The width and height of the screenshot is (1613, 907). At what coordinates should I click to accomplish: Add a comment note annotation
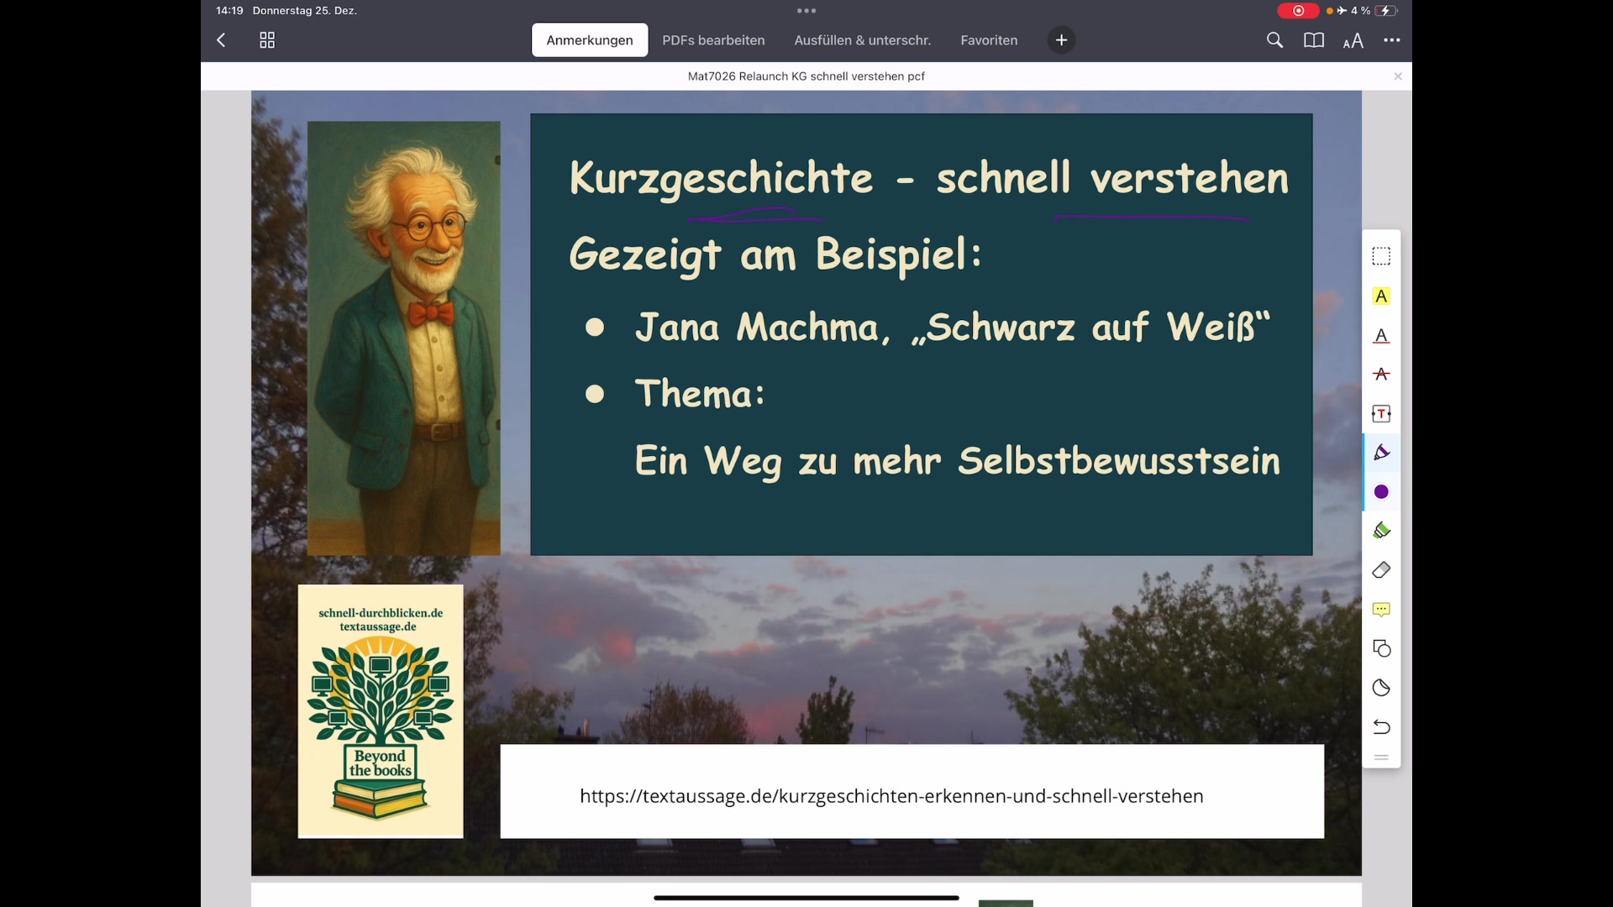coord(1381,609)
